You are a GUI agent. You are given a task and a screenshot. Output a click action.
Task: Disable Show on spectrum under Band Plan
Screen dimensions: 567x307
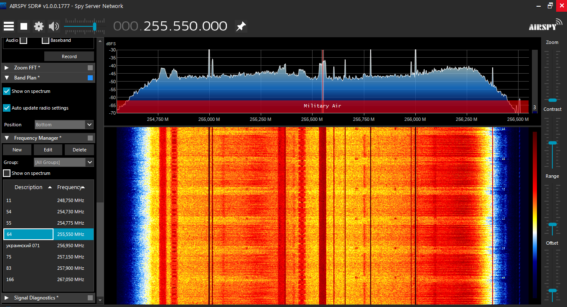pos(7,91)
